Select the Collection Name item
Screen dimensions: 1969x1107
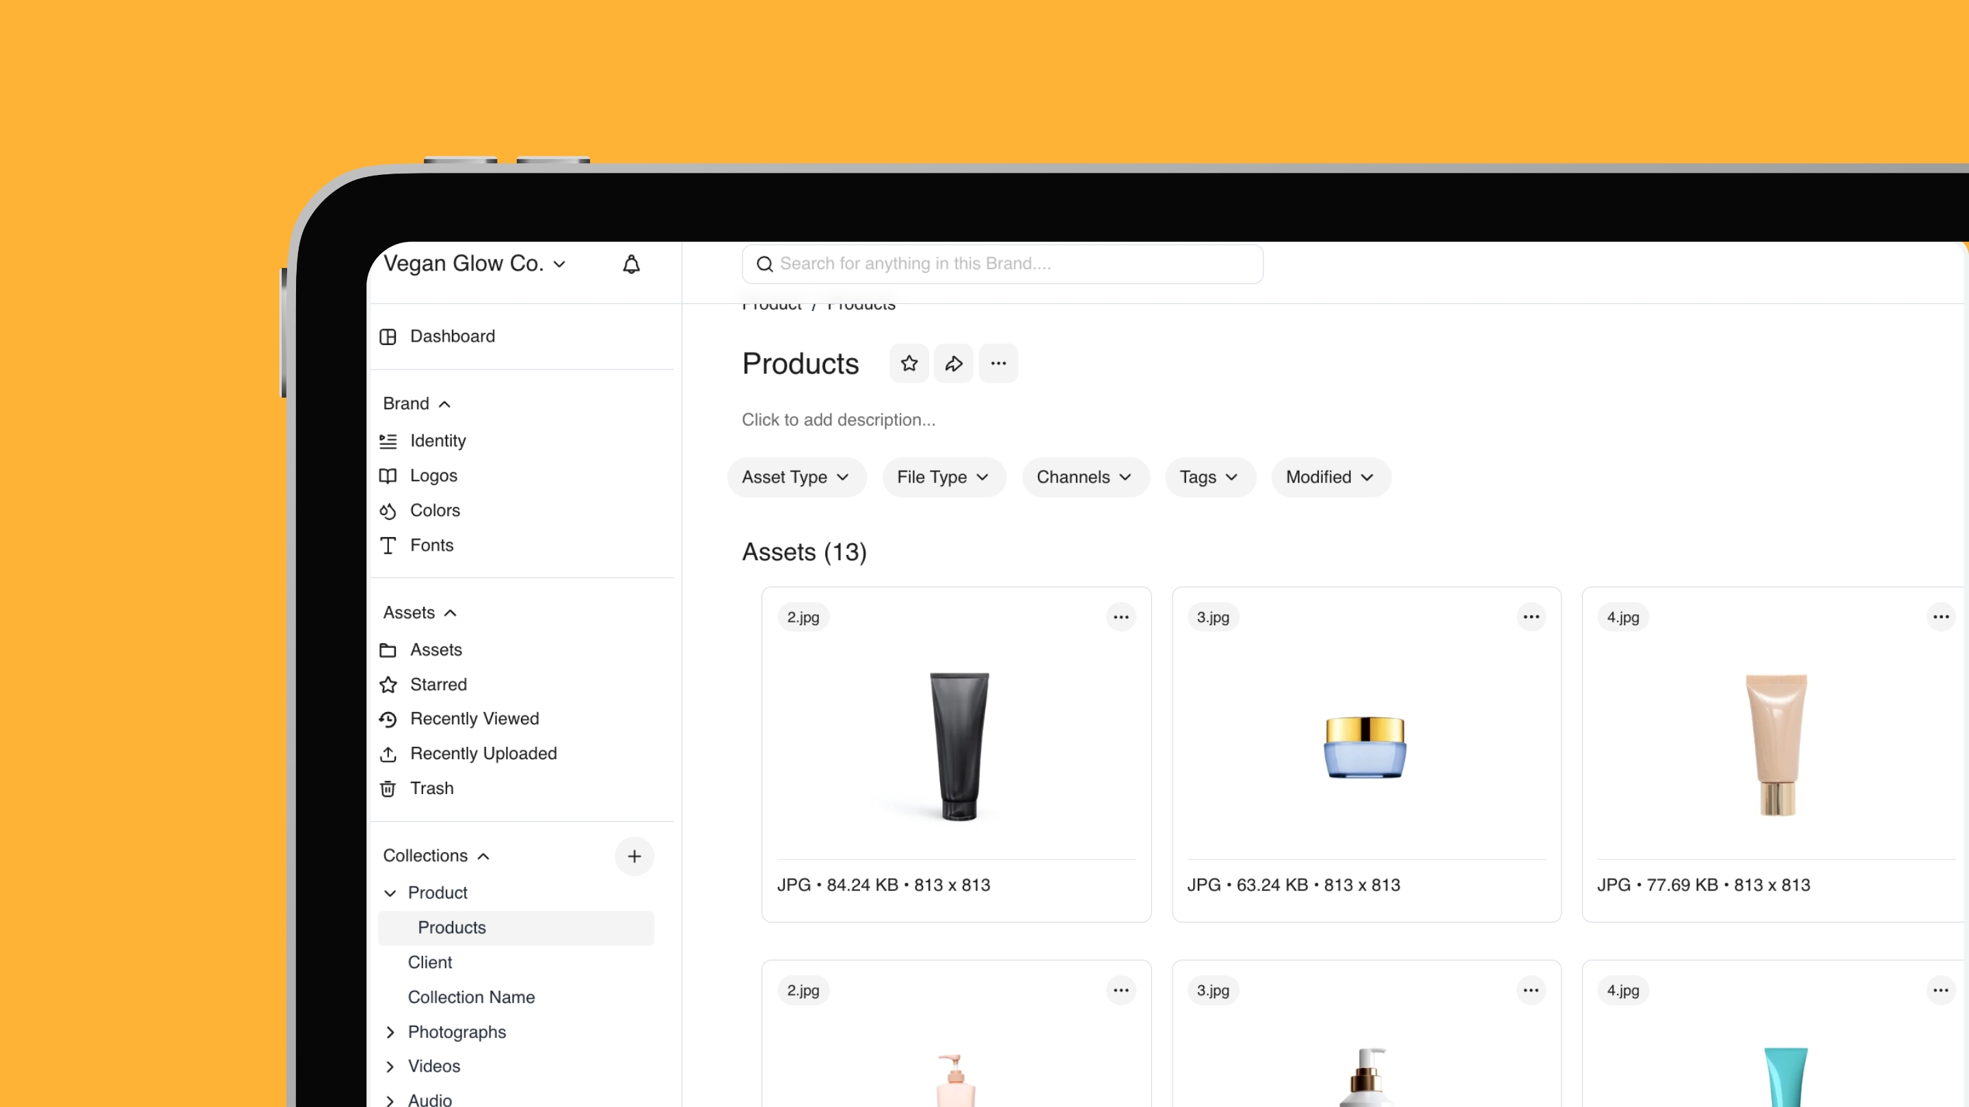coord(471,998)
